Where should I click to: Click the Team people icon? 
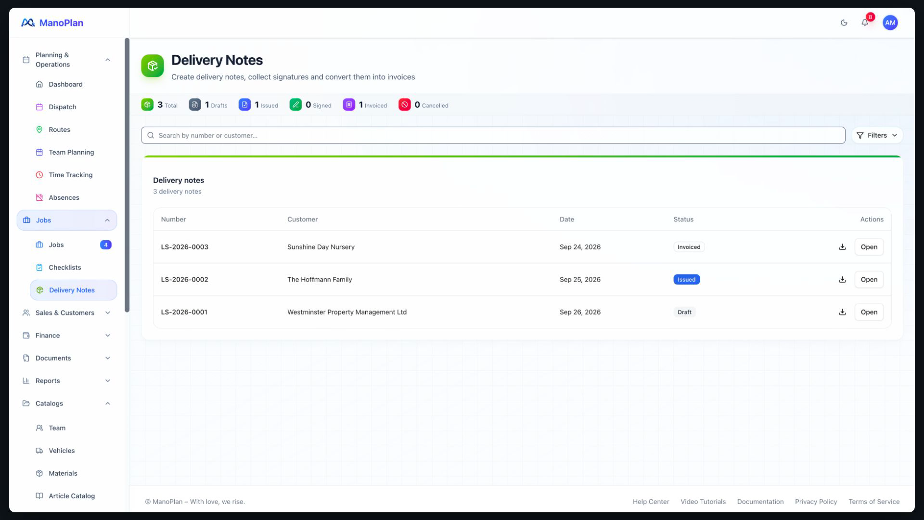39,428
